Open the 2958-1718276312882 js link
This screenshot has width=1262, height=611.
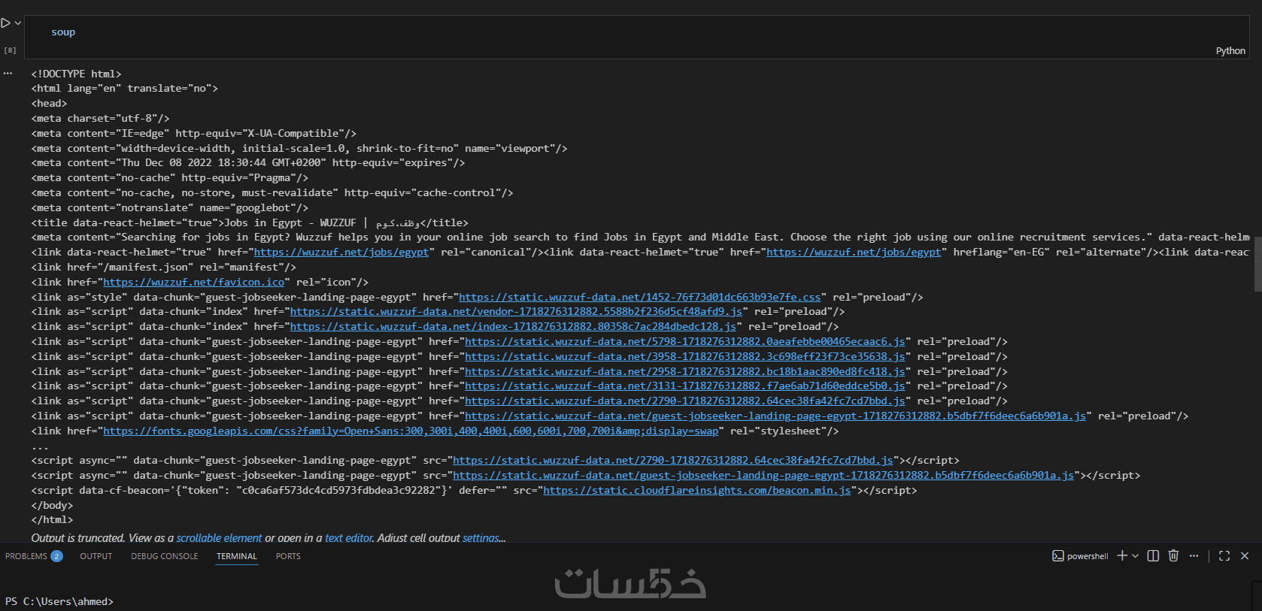coord(685,371)
